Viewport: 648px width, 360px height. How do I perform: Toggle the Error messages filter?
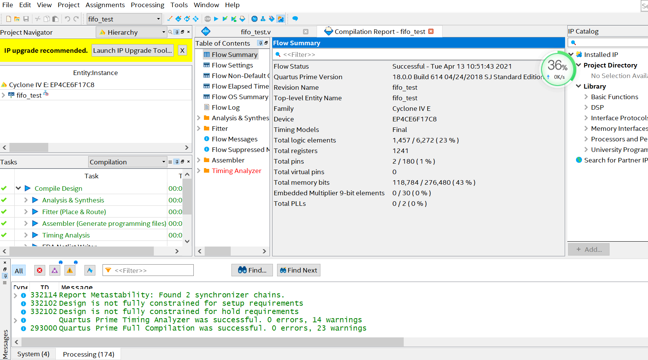tap(40, 270)
